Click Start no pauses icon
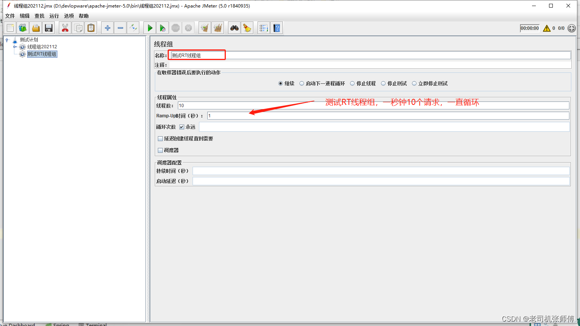Image resolution: width=580 pixels, height=326 pixels. point(162,28)
